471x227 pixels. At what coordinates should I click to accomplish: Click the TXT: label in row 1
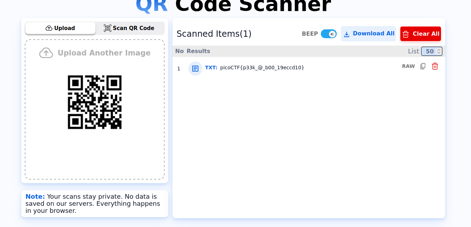click(211, 68)
